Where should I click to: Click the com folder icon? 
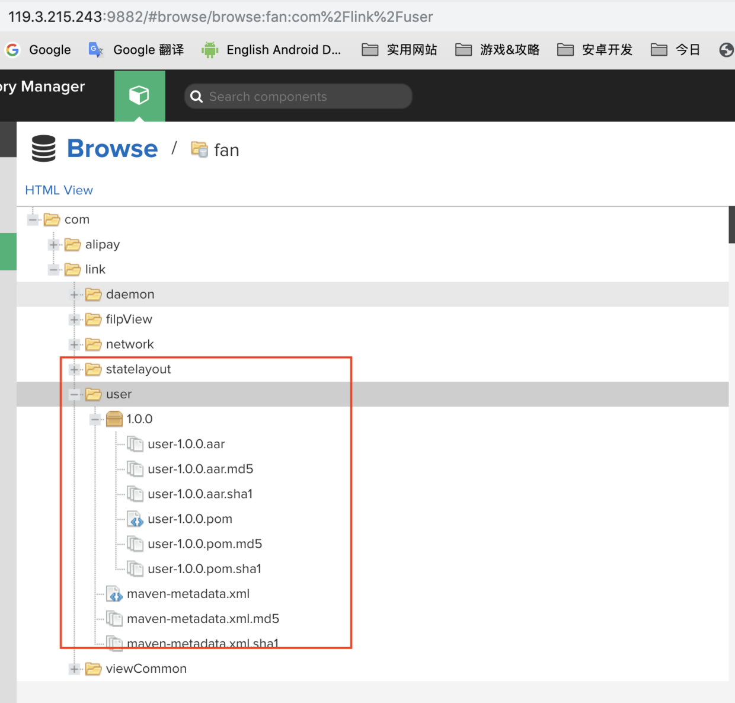52,220
